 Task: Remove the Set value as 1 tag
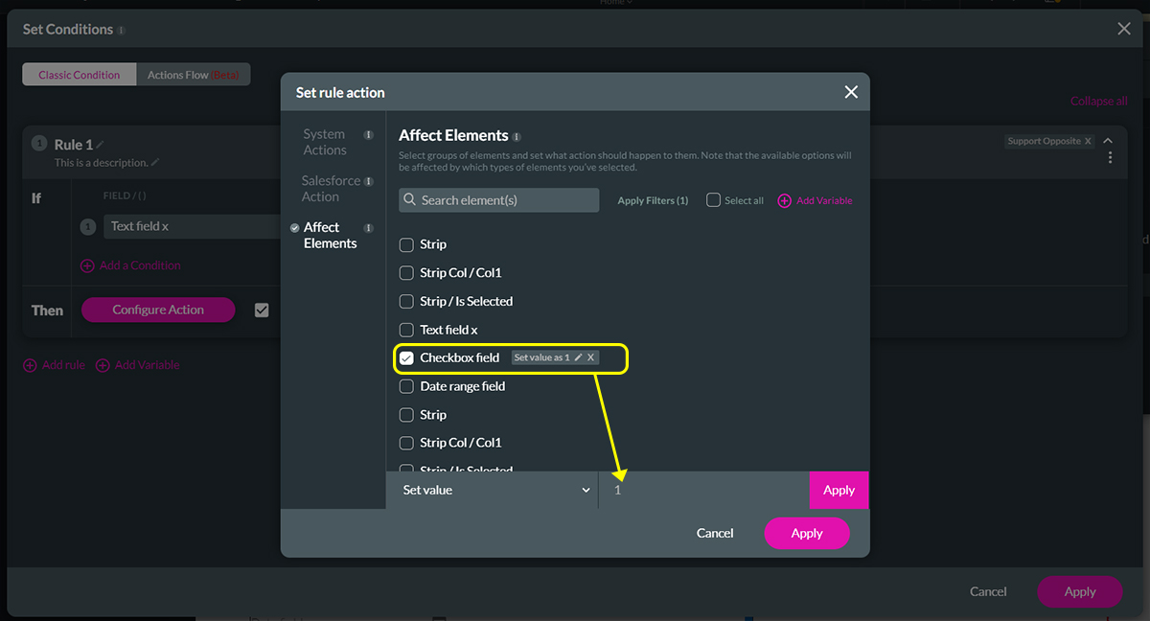591,357
